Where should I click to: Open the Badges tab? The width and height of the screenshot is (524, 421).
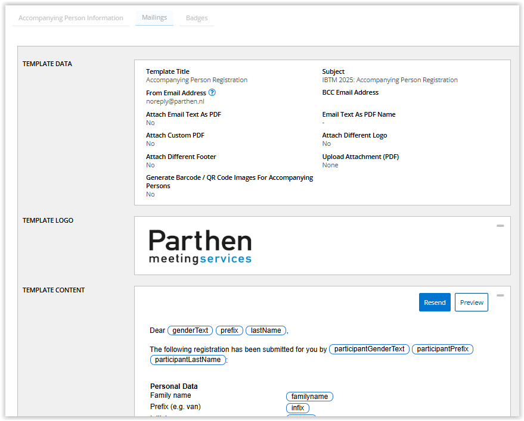pyautogui.click(x=197, y=18)
